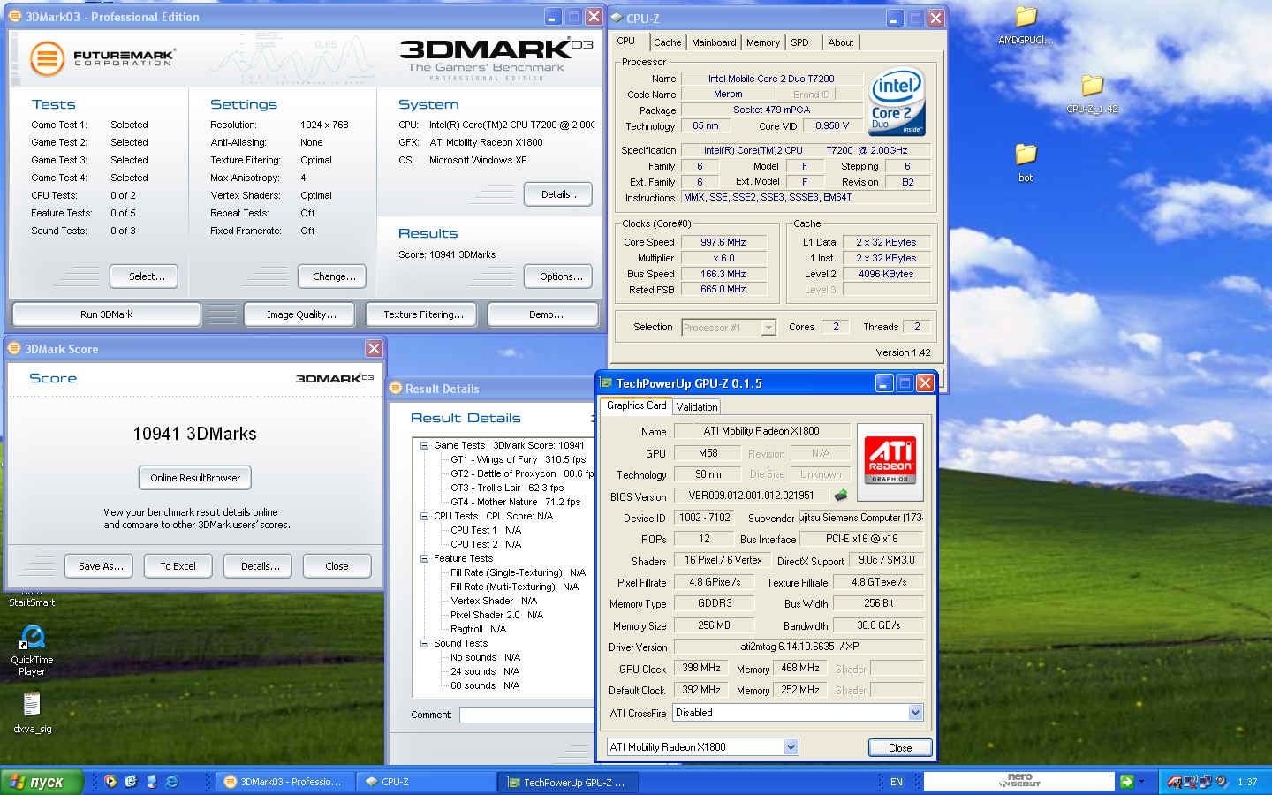
Task: Open the bot desktop folder
Action: tap(1026, 154)
